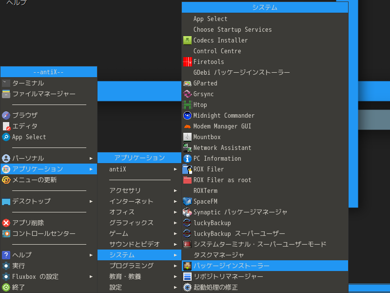Select the システム category entry

coord(139,255)
